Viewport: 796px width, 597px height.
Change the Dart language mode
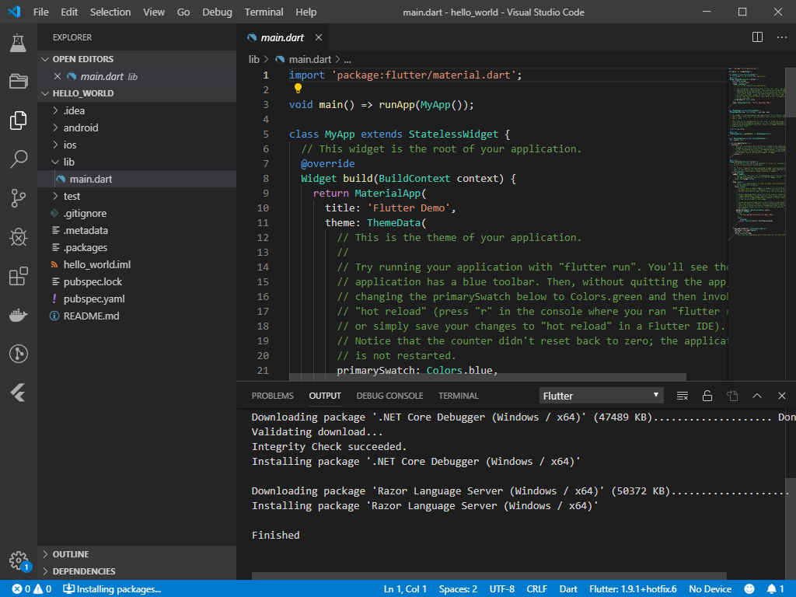(x=568, y=589)
